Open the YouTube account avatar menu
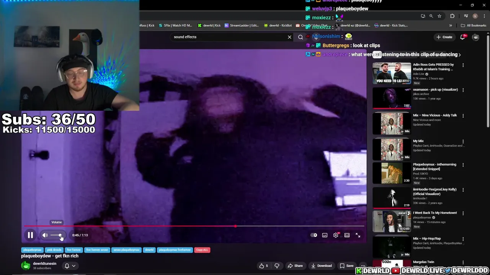Image resolution: width=490 pixels, height=275 pixels. click(475, 37)
